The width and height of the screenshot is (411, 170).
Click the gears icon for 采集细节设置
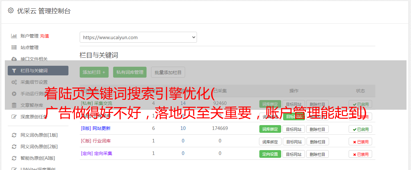[x=14, y=82]
